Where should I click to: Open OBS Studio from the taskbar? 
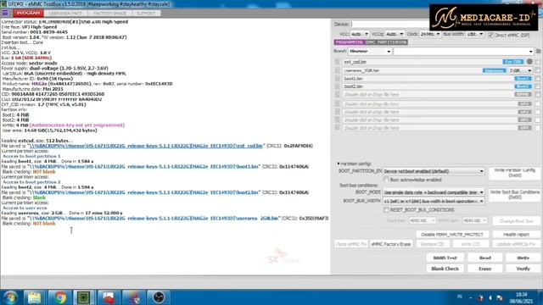click(x=159, y=297)
